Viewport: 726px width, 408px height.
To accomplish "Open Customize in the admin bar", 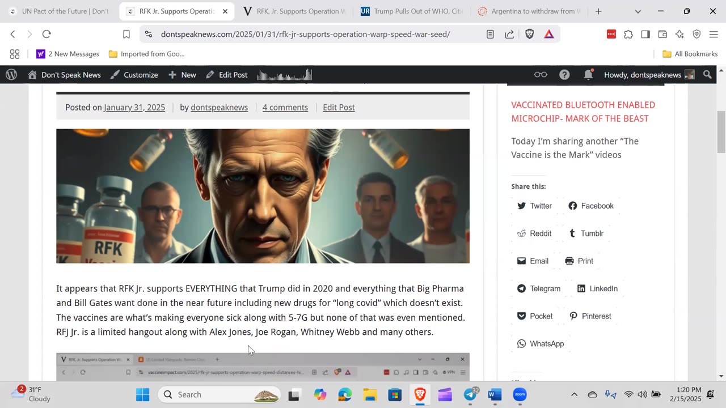I will click(x=134, y=75).
